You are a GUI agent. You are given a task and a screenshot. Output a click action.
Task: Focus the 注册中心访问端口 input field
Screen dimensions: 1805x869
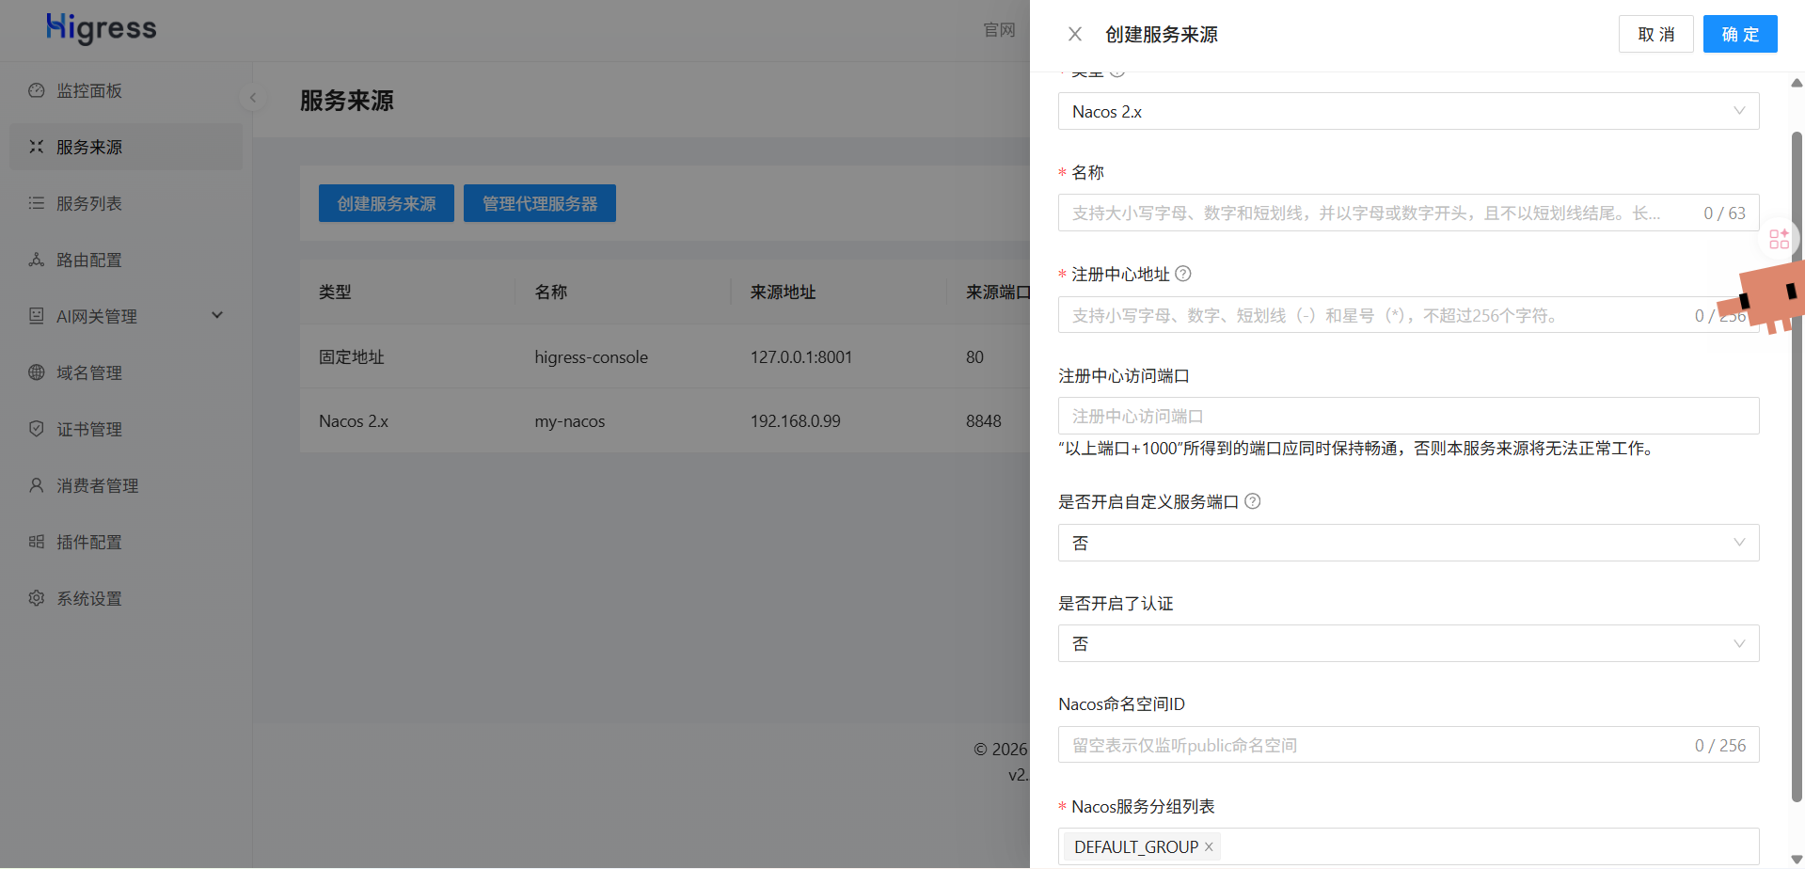(1408, 416)
